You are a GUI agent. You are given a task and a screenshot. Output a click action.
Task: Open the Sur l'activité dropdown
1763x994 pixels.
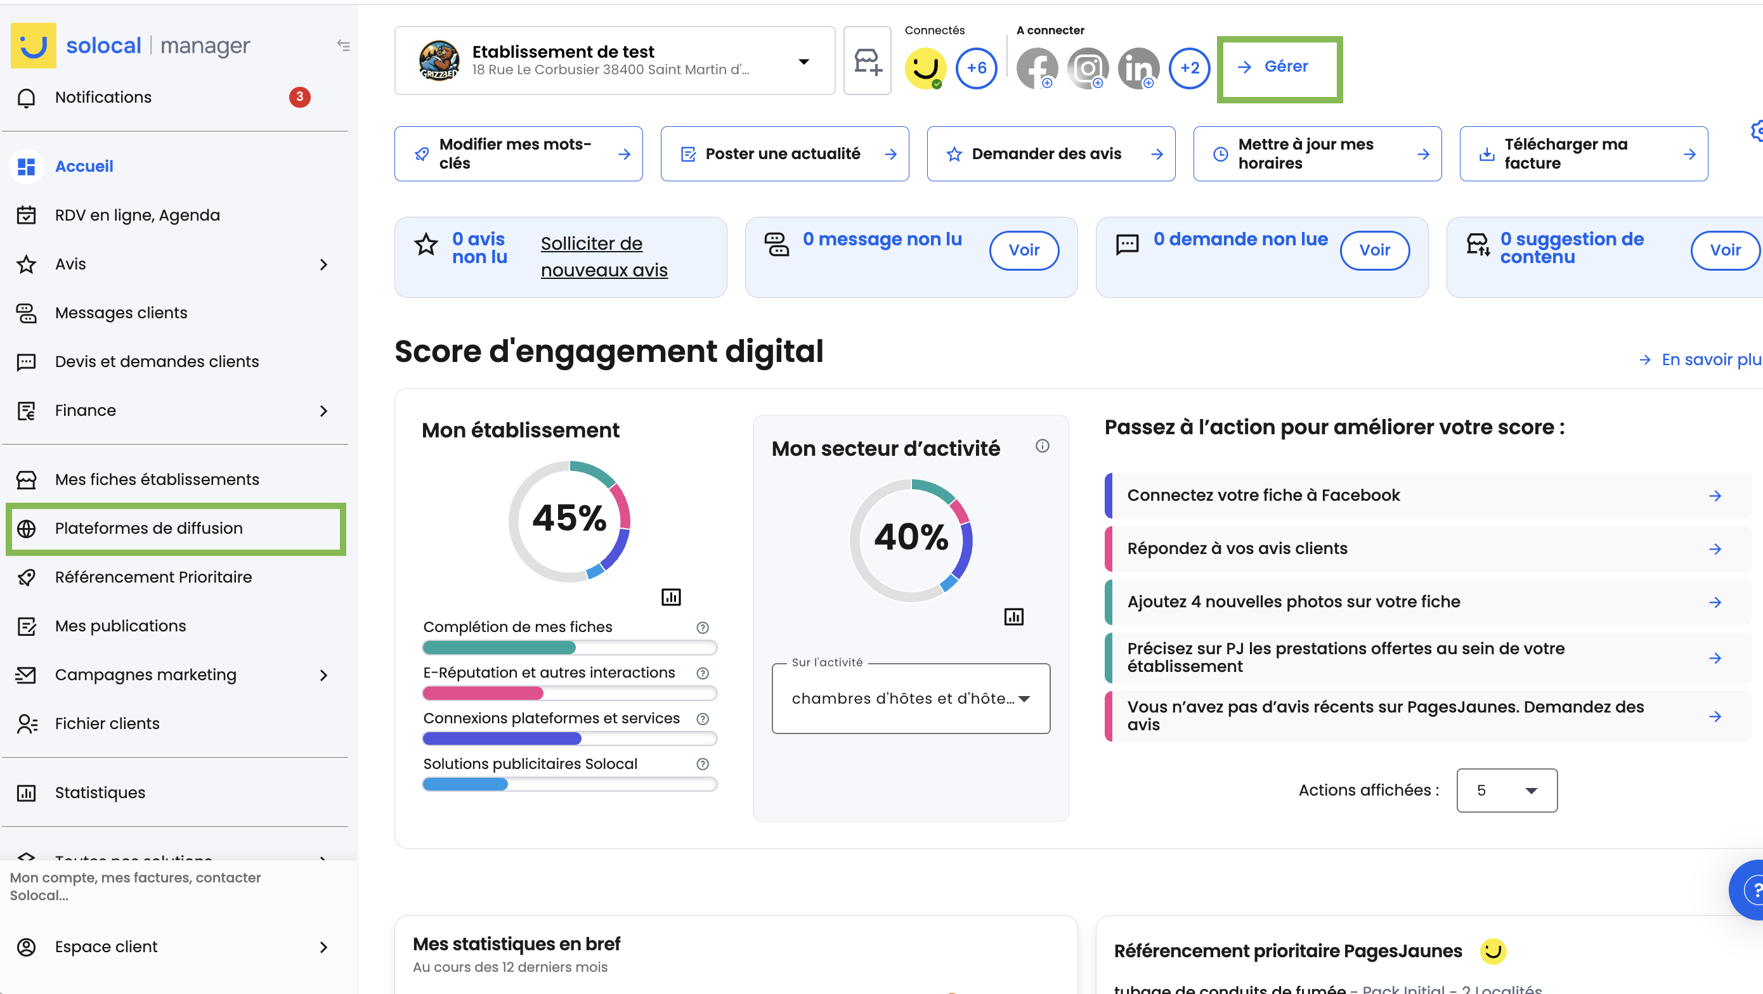(910, 699)
